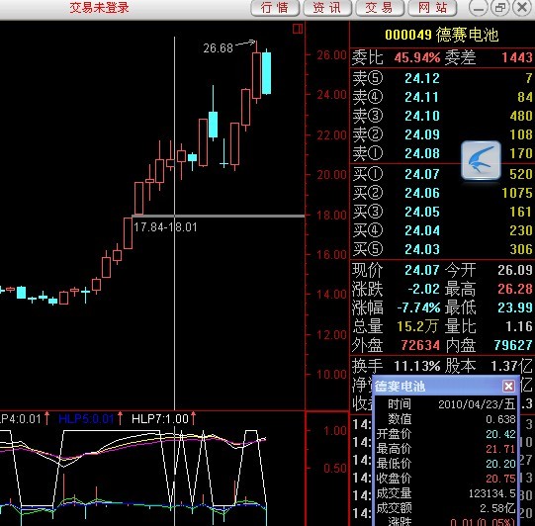This screenshot has height=526, width=535.
Task: Click the 内盘 value 79627
Action: 513,345
